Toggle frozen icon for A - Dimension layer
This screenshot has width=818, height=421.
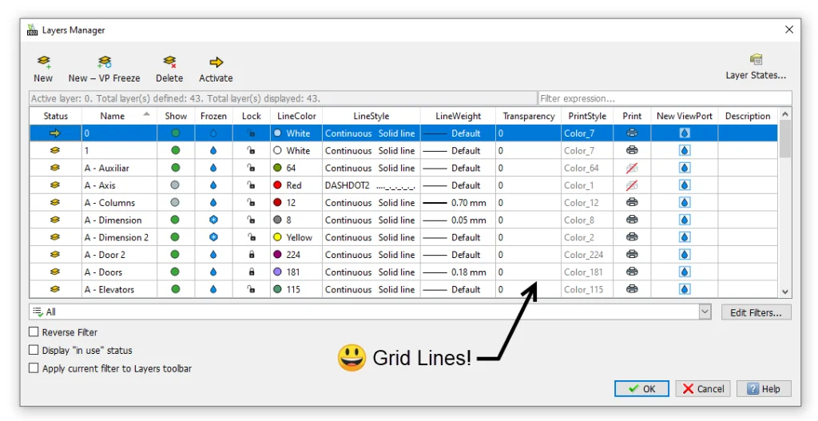(x=213, y=220)
